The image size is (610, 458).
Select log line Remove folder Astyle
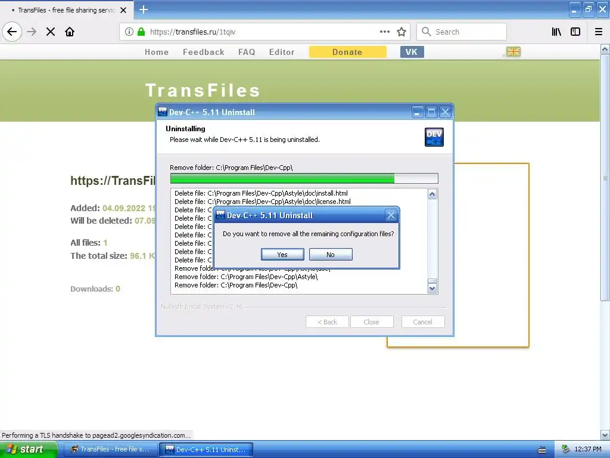click(x=246, y=277)
